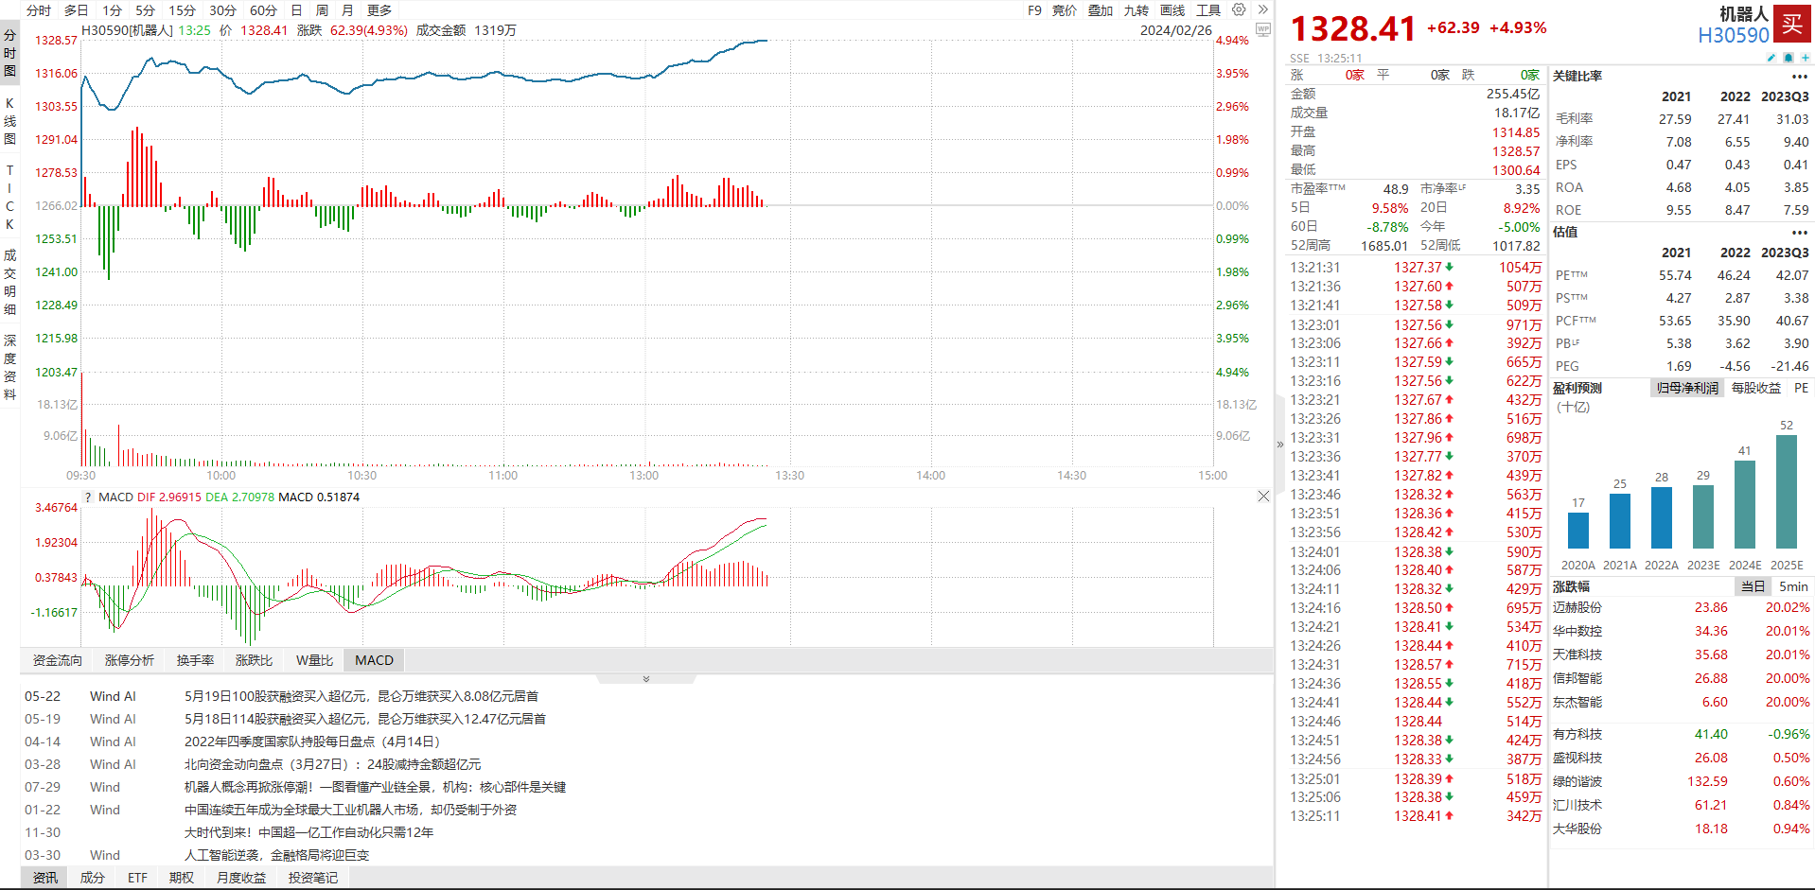The image size is (1815, 890).
Task: Open the 成分 tab at the bottom
Action: [x=93, y=878]
